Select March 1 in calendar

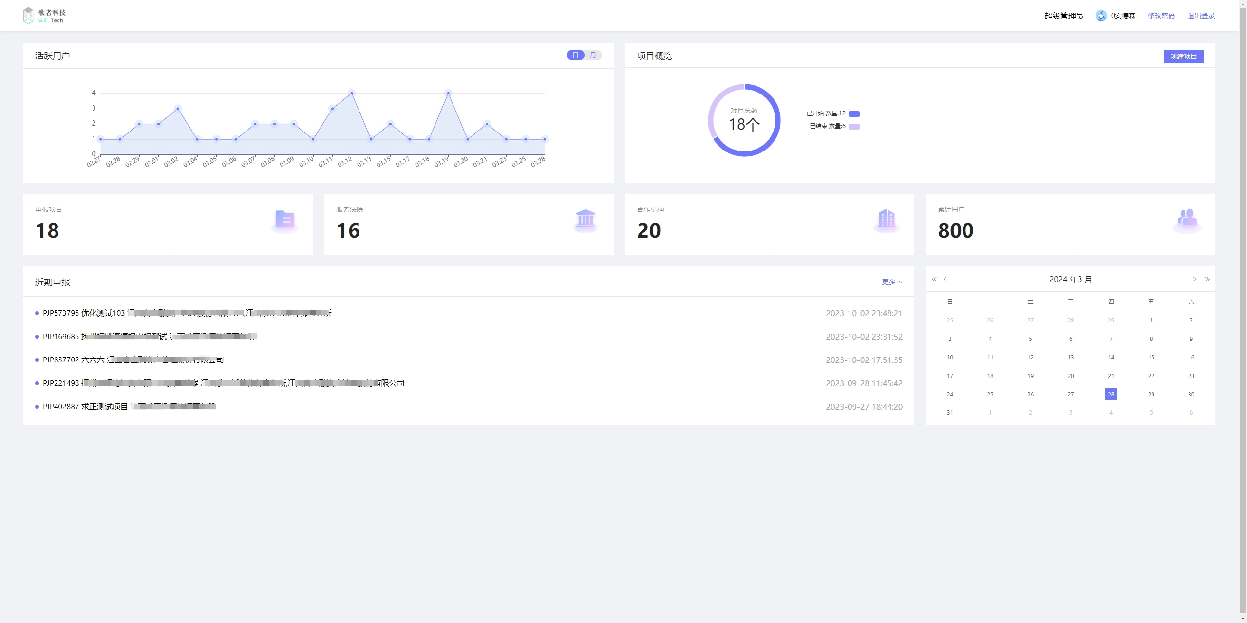coord(1151,320)
